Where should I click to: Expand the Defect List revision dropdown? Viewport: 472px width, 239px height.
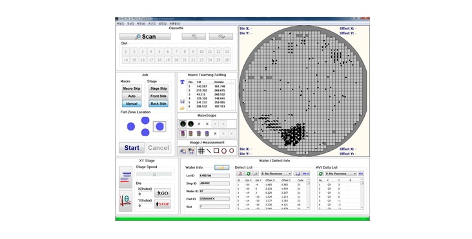coord(276,174)
